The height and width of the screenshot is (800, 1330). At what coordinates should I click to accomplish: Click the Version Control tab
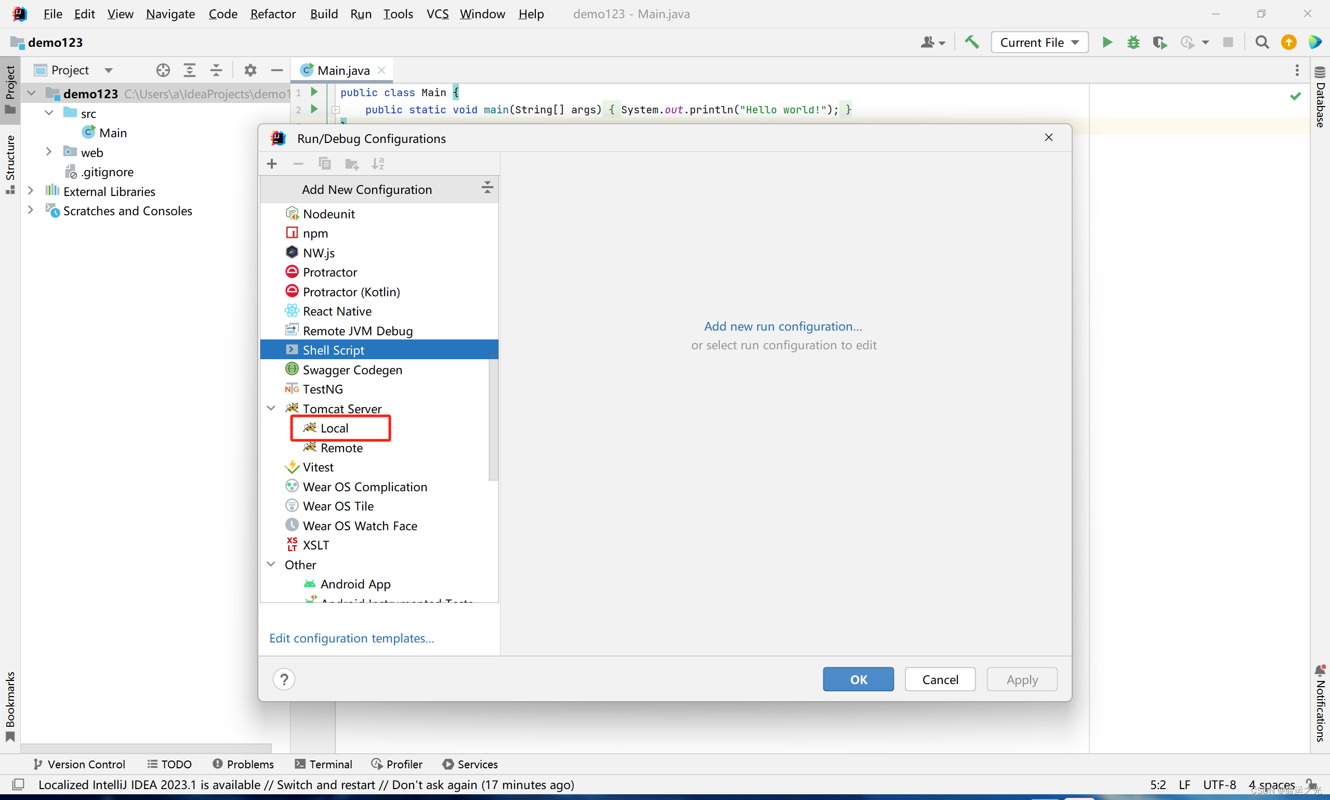(80, 764)
